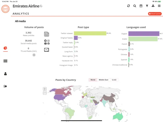Click the Portuguese language bar
Image resolution: width=163 pixels, height=122 pixels.
point(129,49)
